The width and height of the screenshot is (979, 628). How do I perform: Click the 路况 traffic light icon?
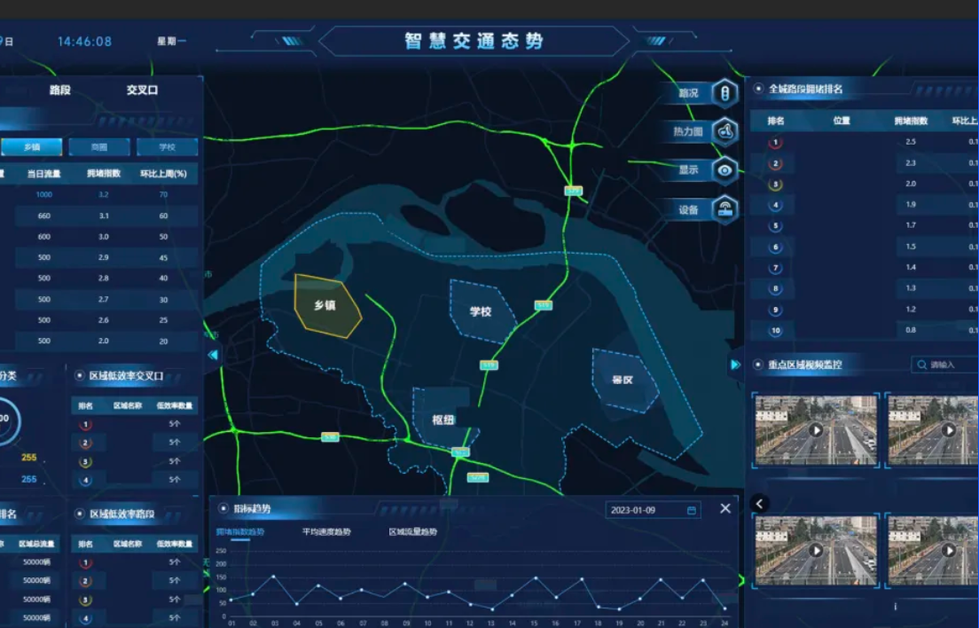(725, 92)
